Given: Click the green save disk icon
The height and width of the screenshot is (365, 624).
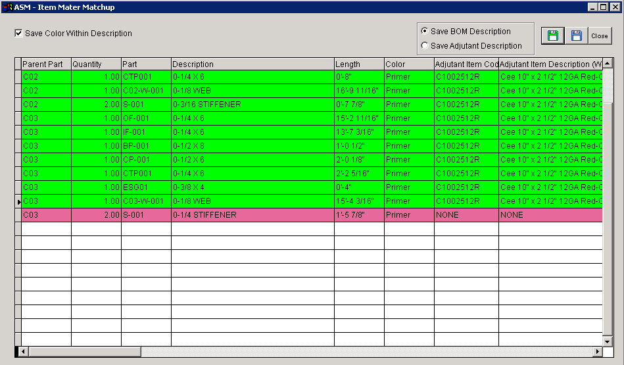Looking at the screenshot, I should click(553, 36).
